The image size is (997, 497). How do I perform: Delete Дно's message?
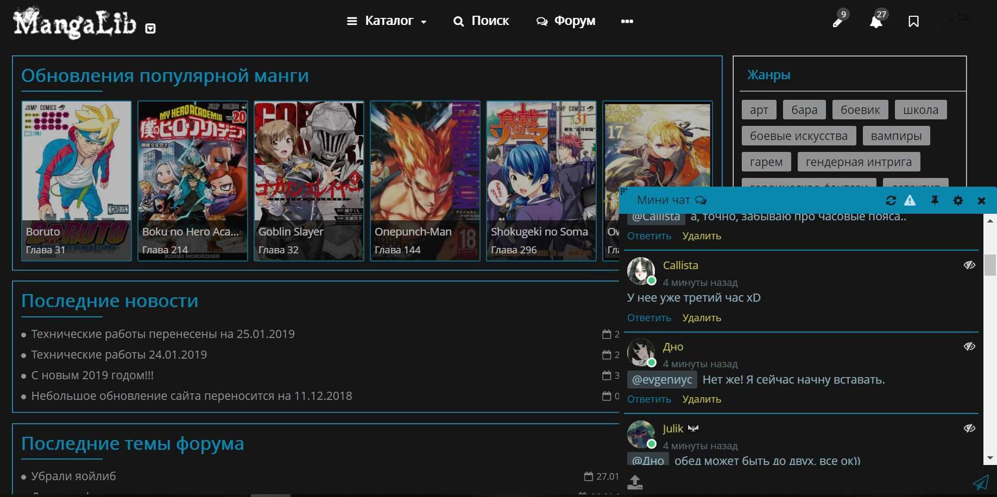pos(702,399)
